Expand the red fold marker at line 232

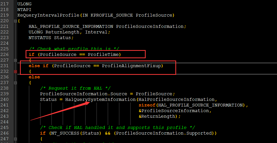coord(15,71)
